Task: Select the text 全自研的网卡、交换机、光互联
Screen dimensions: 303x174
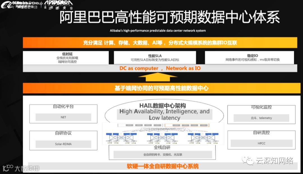Action: point(163,154)
